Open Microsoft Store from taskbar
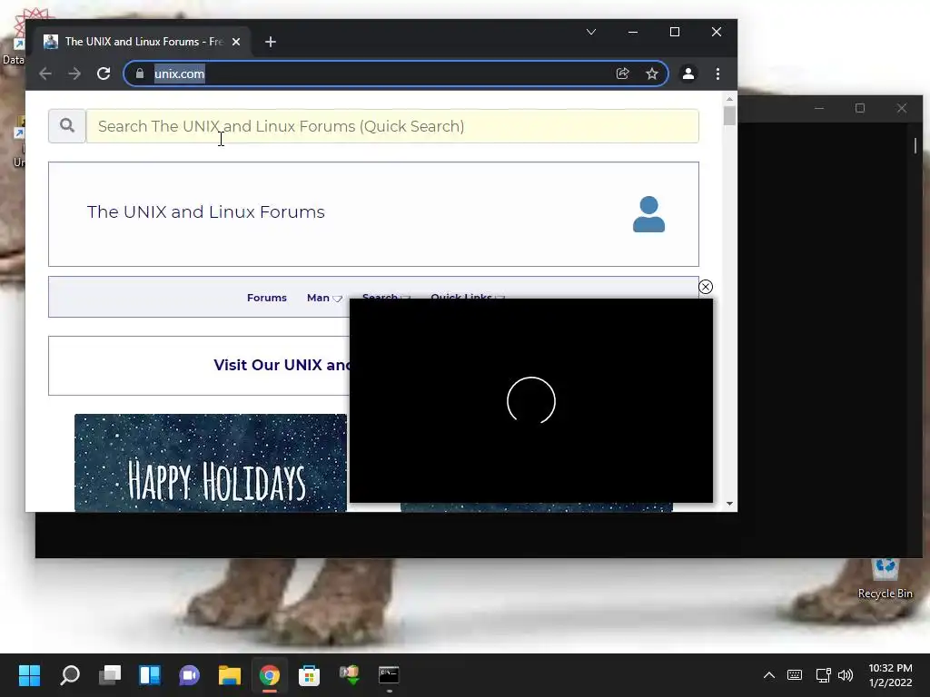This screenshot has width=930, height=697. point(309,675)
